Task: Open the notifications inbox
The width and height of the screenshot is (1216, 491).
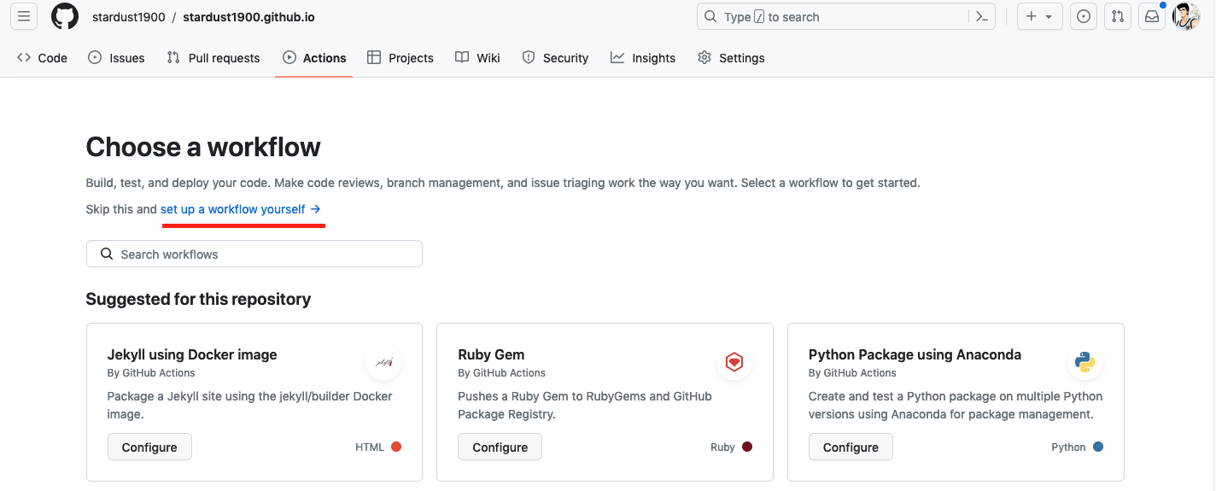Action: pyautogui.click(x=1152, y=16)
